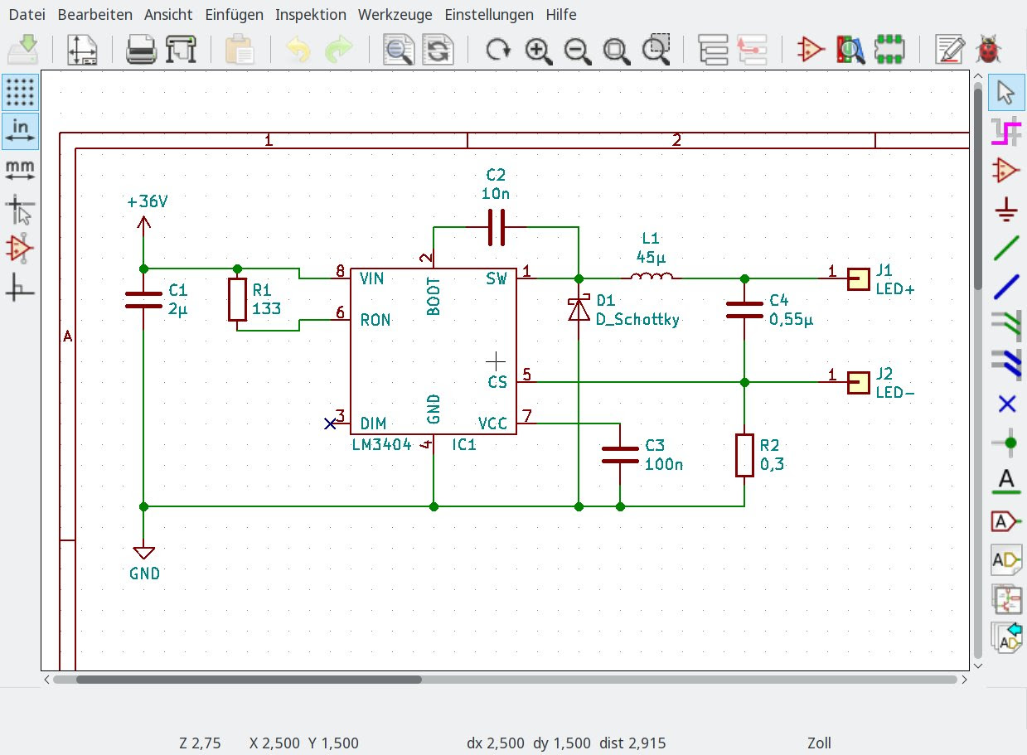Select the zoom to selection tool

pos(656,50)
